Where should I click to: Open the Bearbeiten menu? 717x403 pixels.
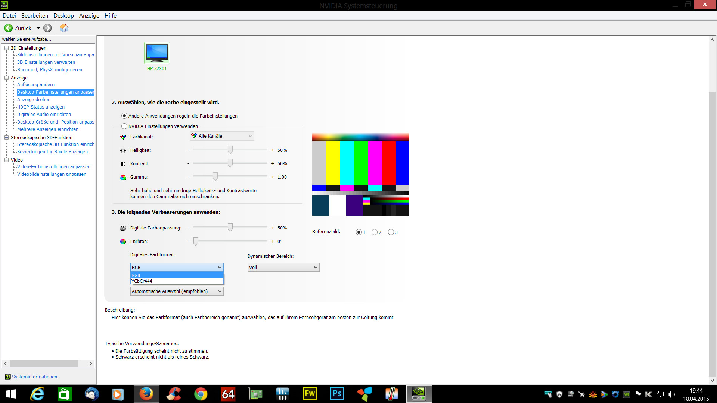click(34, 15)
